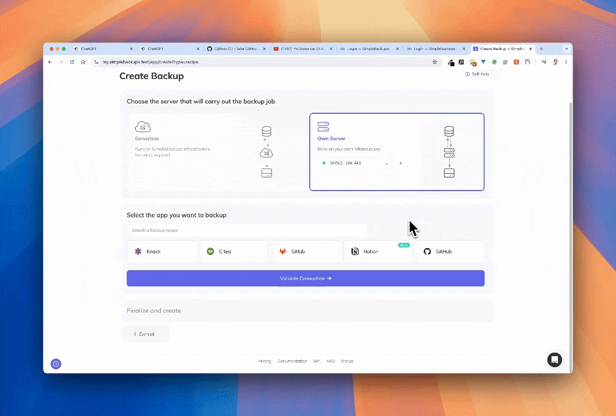Choose the GitHub app card
Viewport: 616px width, 416px height.
click(x=450, y=252)
